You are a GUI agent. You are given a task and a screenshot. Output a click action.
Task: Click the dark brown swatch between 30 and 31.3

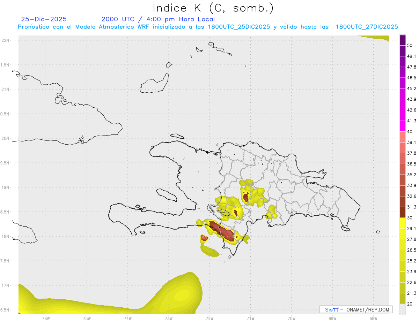coord(403,212)
